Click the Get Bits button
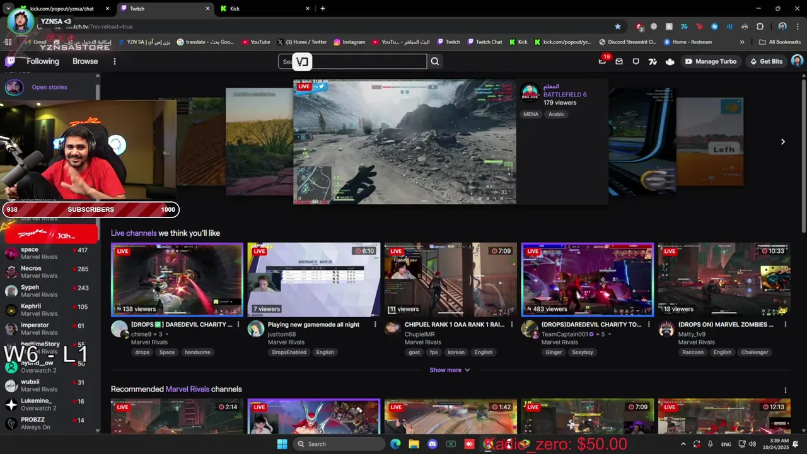807x454 pixels. 767,61
